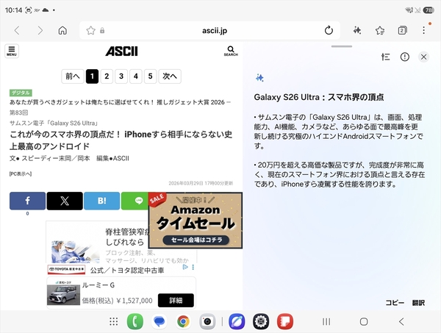Click the ascii.jp address bar
Viewport: 441px width, 333px height.
pyautogui.click(x=209, y=30)
